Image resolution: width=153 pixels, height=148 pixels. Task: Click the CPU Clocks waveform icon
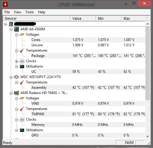(x=22, y=61)
